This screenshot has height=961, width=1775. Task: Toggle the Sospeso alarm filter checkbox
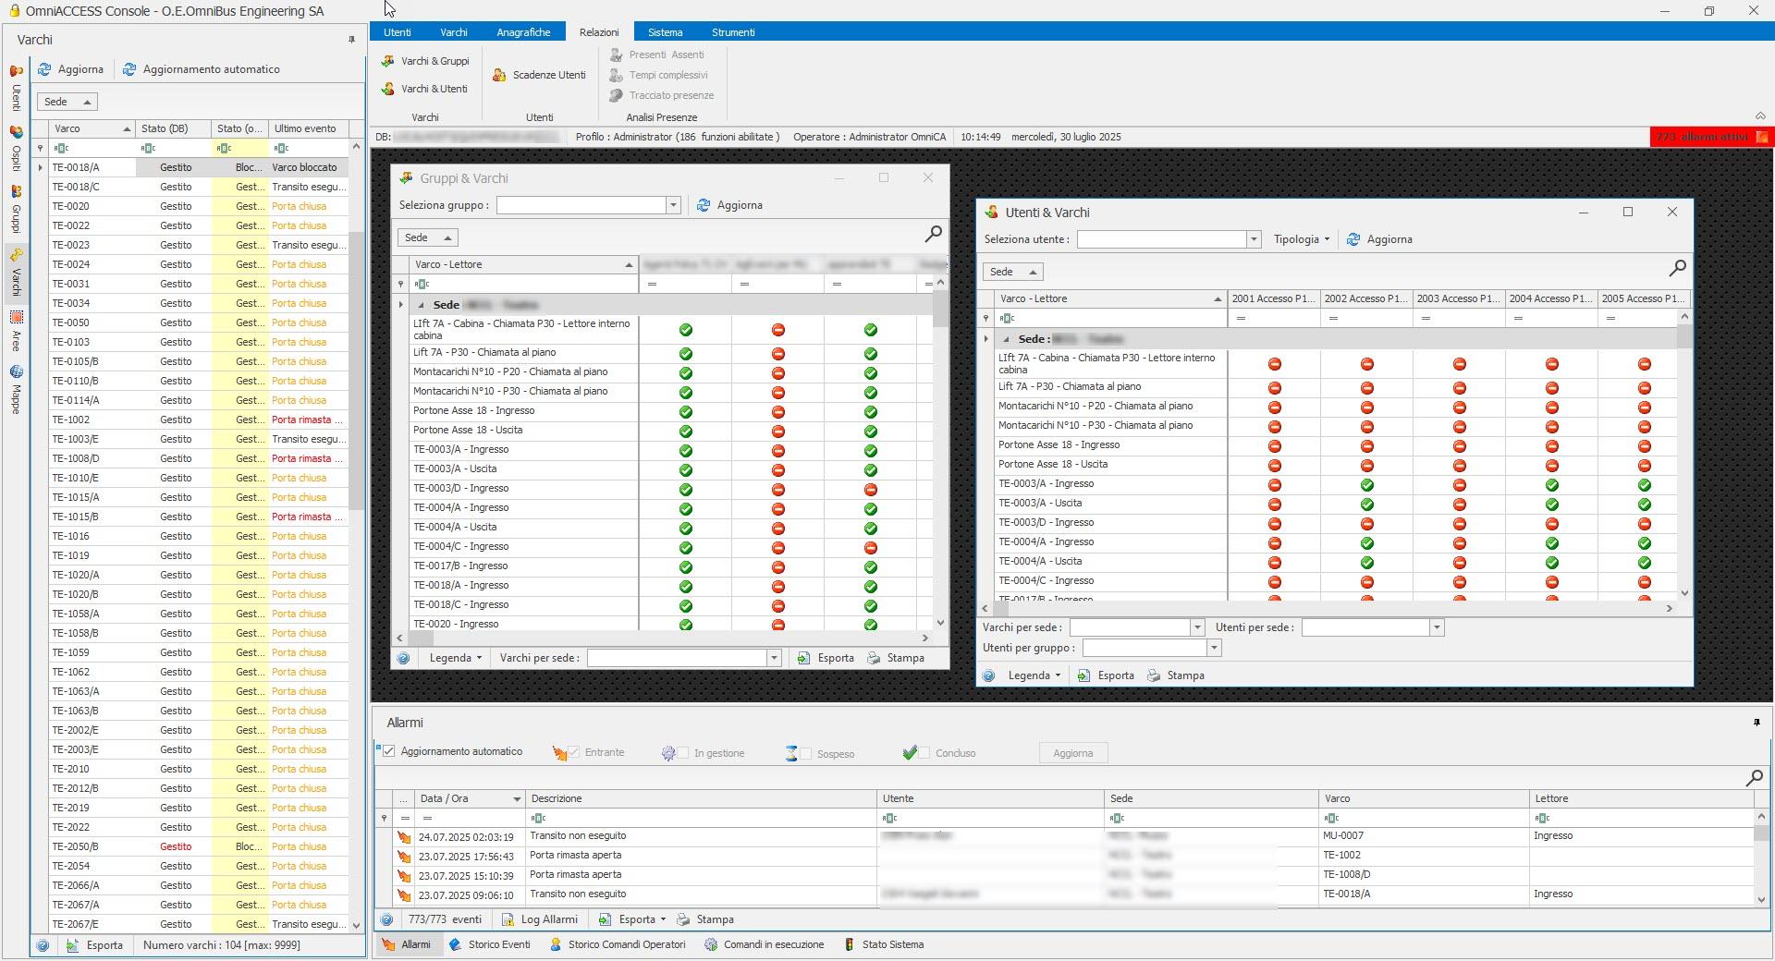pyautogui.click(x=806, y=753)
